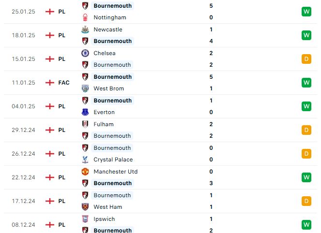
Task: Click the Chelsea club crest
Action: 85,53
